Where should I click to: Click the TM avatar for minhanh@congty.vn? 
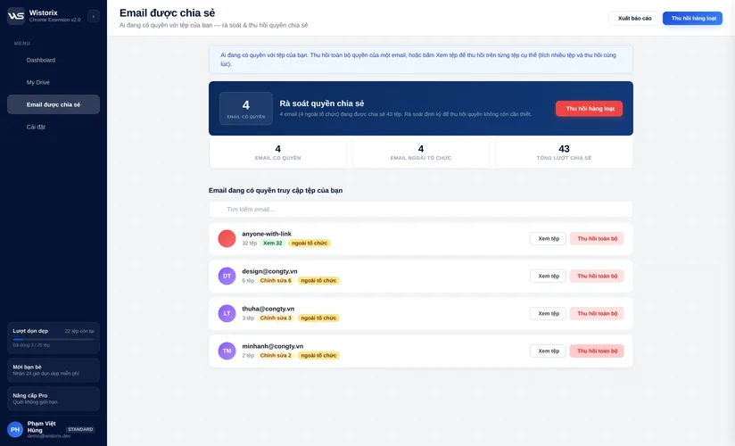click(227, 351)
